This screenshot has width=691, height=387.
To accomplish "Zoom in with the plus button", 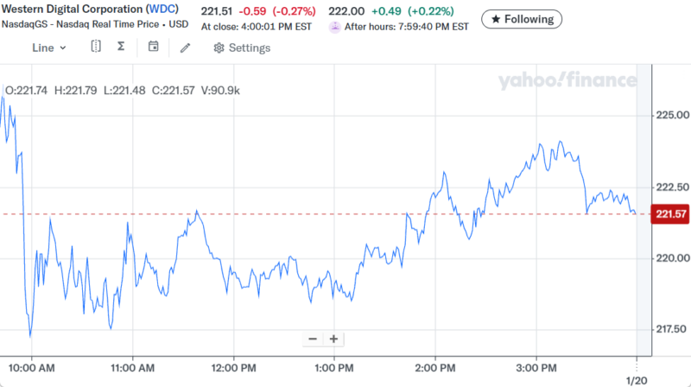I will 333,339.
